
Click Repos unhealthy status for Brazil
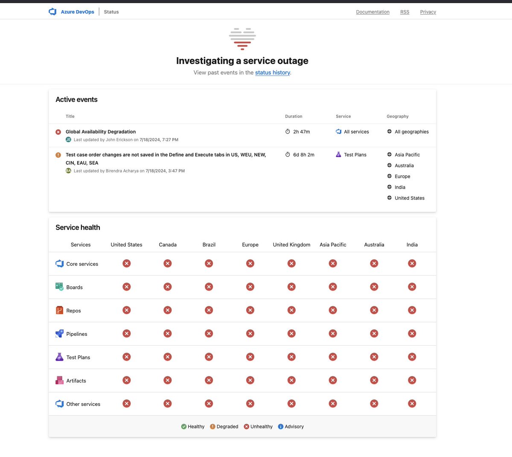pyautogui.click(x=209, y=310)
